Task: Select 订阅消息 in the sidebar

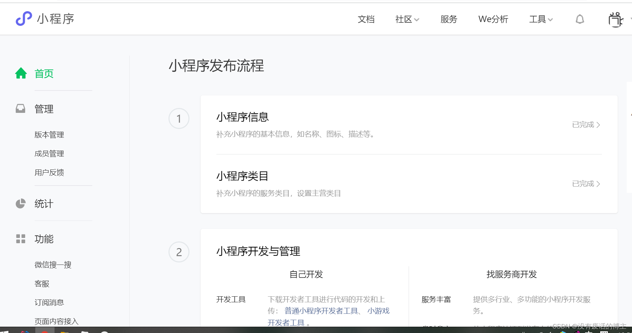Action: (49, 302)
